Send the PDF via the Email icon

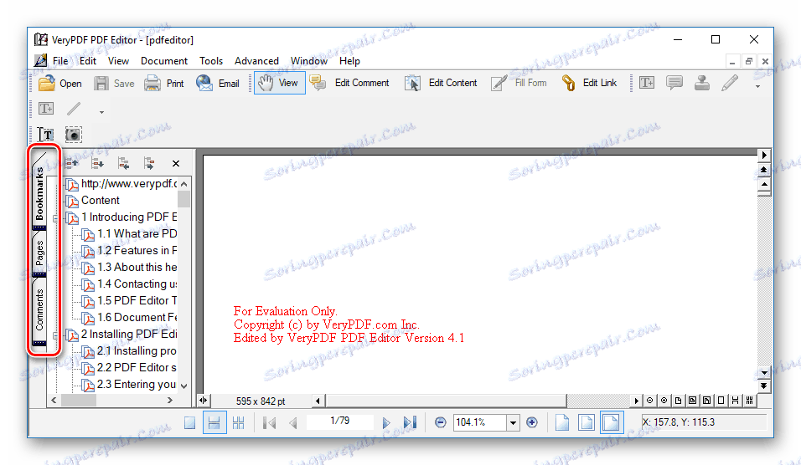pyautogui.click(x=204, y=83)
